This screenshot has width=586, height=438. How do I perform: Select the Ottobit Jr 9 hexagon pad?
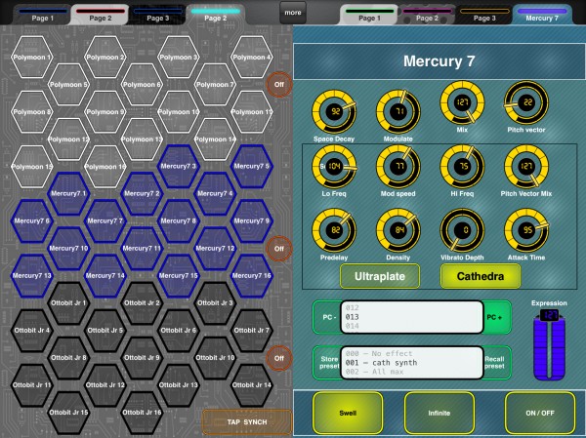[142, 358]
